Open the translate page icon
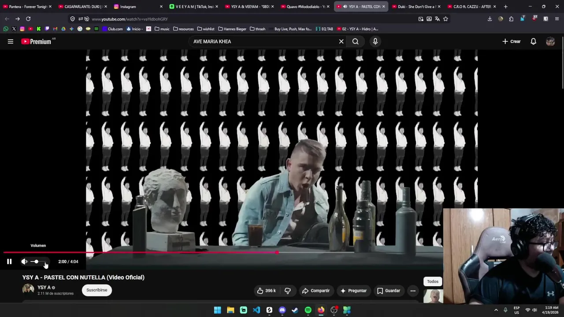 coord(437,19)
